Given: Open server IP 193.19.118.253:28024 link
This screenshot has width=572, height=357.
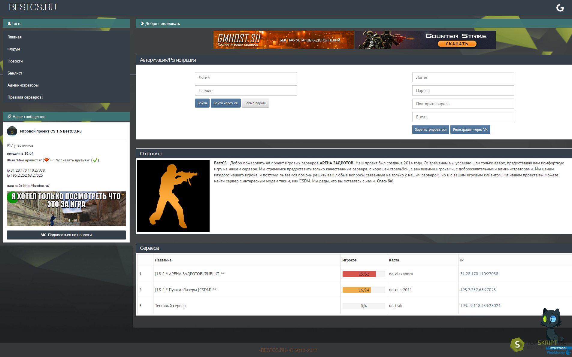Looking at the screenshot, I should (480, 306).
